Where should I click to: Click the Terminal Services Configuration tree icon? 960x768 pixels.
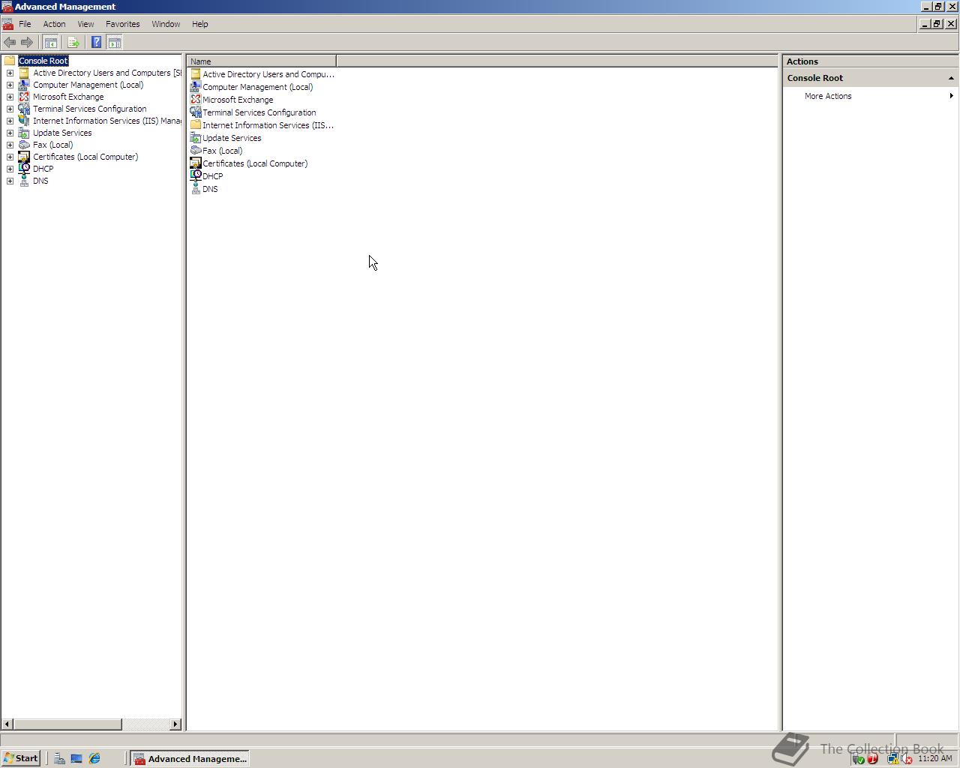click(24, 109)
